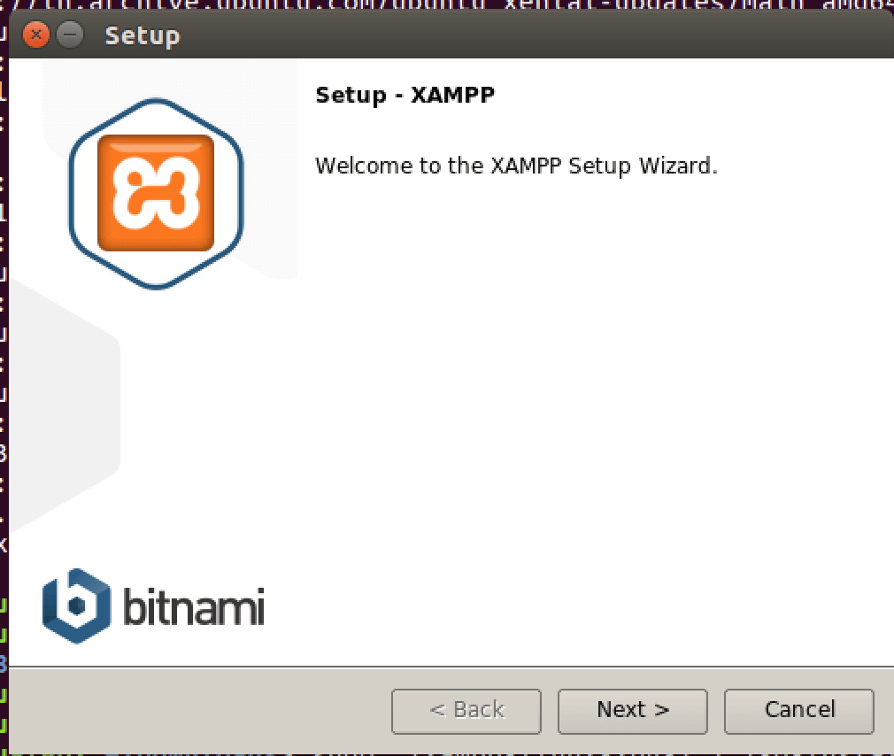Focus the terminal window behind the dialog

[x=3, y=354]
